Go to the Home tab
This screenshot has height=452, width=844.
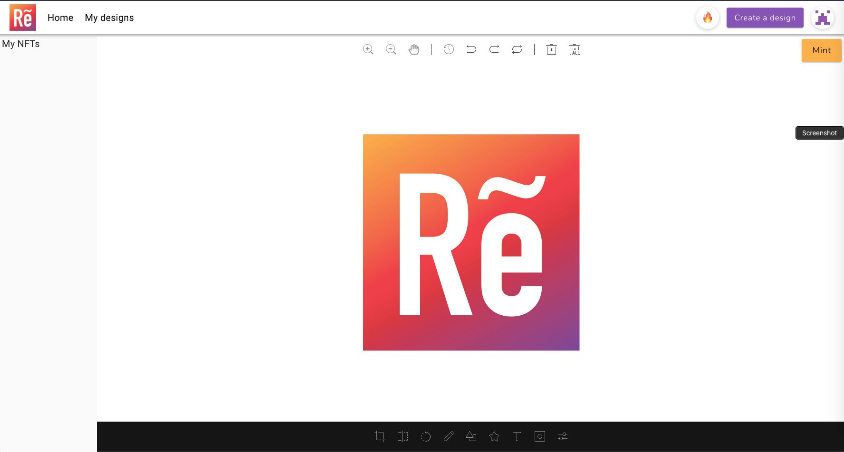coord(60,18)
